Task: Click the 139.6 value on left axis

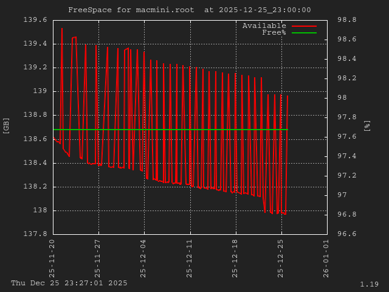Action: 35,20
